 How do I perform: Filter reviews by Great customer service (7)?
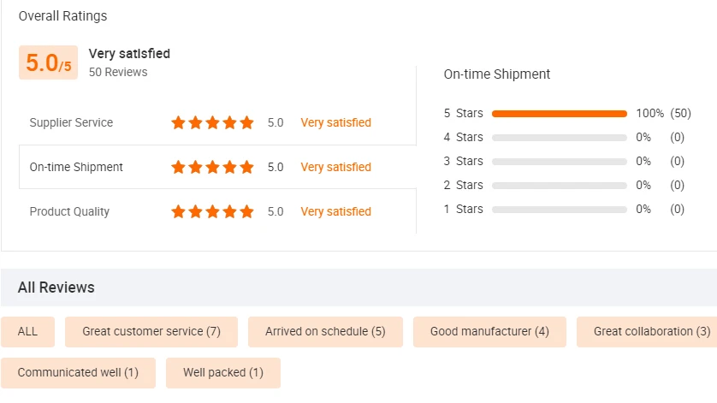151,331
